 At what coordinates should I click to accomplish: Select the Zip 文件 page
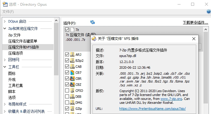coord(14,35)
